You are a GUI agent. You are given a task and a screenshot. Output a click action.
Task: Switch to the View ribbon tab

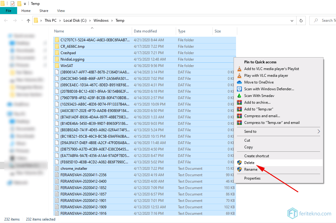(x=61, y=11)
